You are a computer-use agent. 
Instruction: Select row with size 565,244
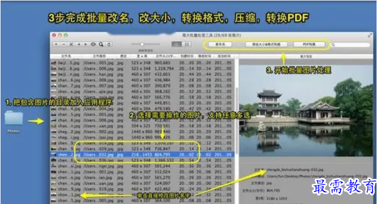142,166
